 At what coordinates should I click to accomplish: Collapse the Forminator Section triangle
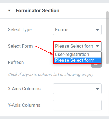point(9,10)
